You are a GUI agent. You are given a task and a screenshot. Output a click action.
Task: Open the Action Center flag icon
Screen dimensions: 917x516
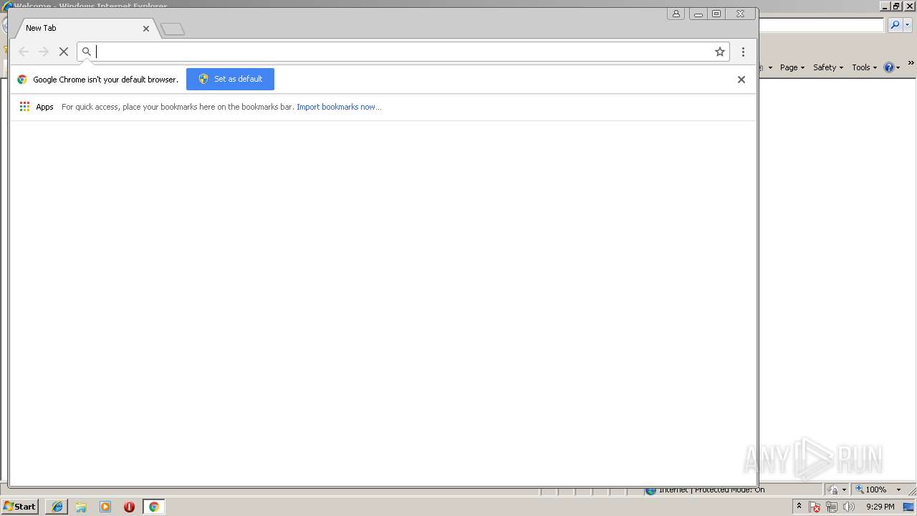tap(815, 507)
